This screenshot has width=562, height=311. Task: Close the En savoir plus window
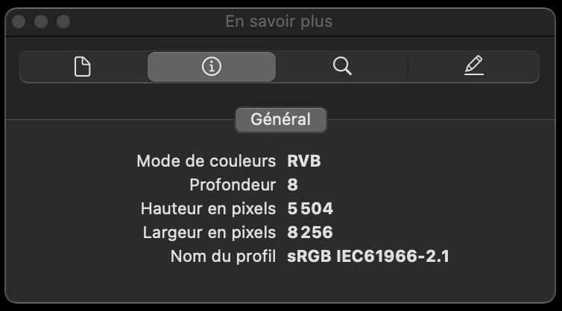coord(19,22)
